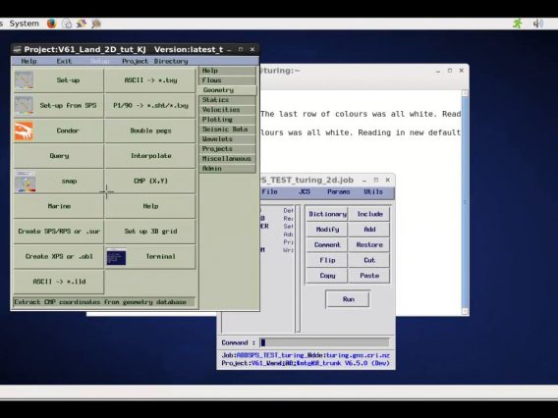Open the mail icon next to Firefox
Viewport: 558px width, 418px height.
67,24
